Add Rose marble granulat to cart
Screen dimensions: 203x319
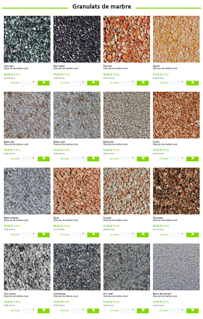click(93, 234)
